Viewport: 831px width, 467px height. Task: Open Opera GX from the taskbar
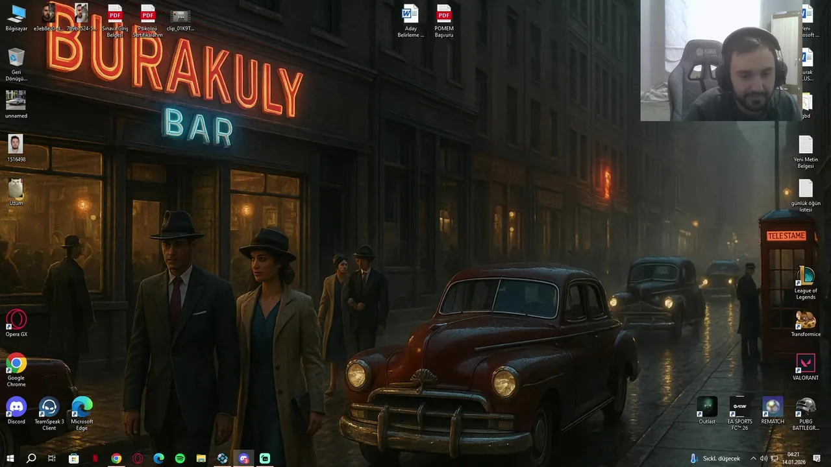138,459
